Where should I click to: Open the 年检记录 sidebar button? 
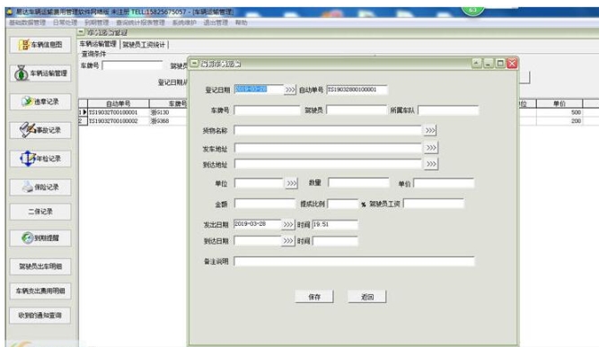coord(40,159)
